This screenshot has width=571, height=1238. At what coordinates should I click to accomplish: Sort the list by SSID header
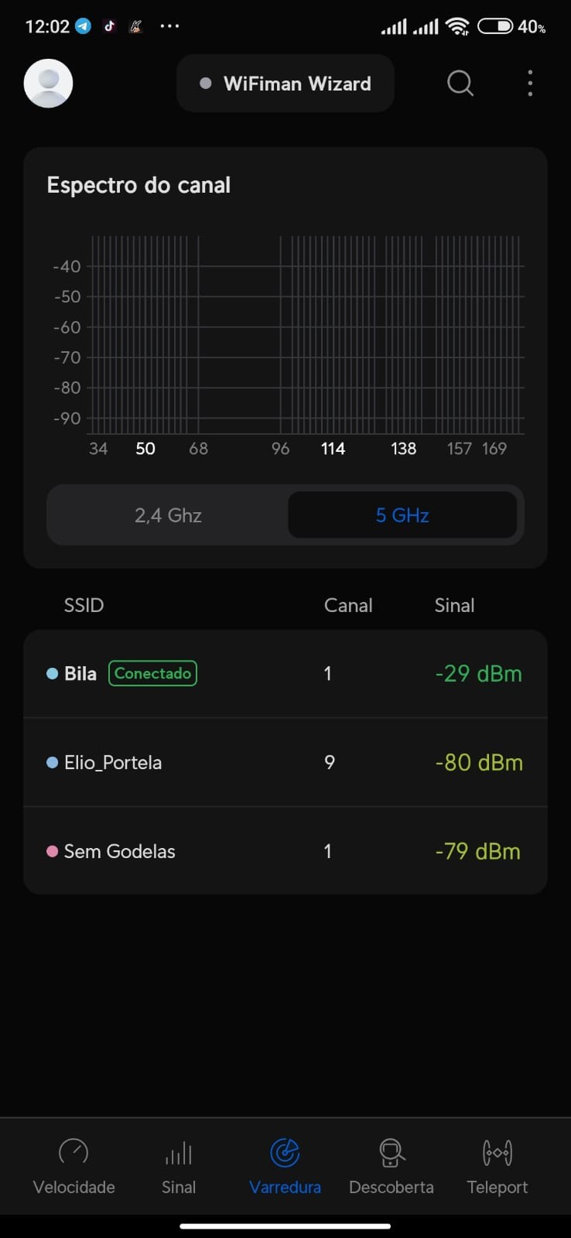pyautogui.click(x=84, y=605)
